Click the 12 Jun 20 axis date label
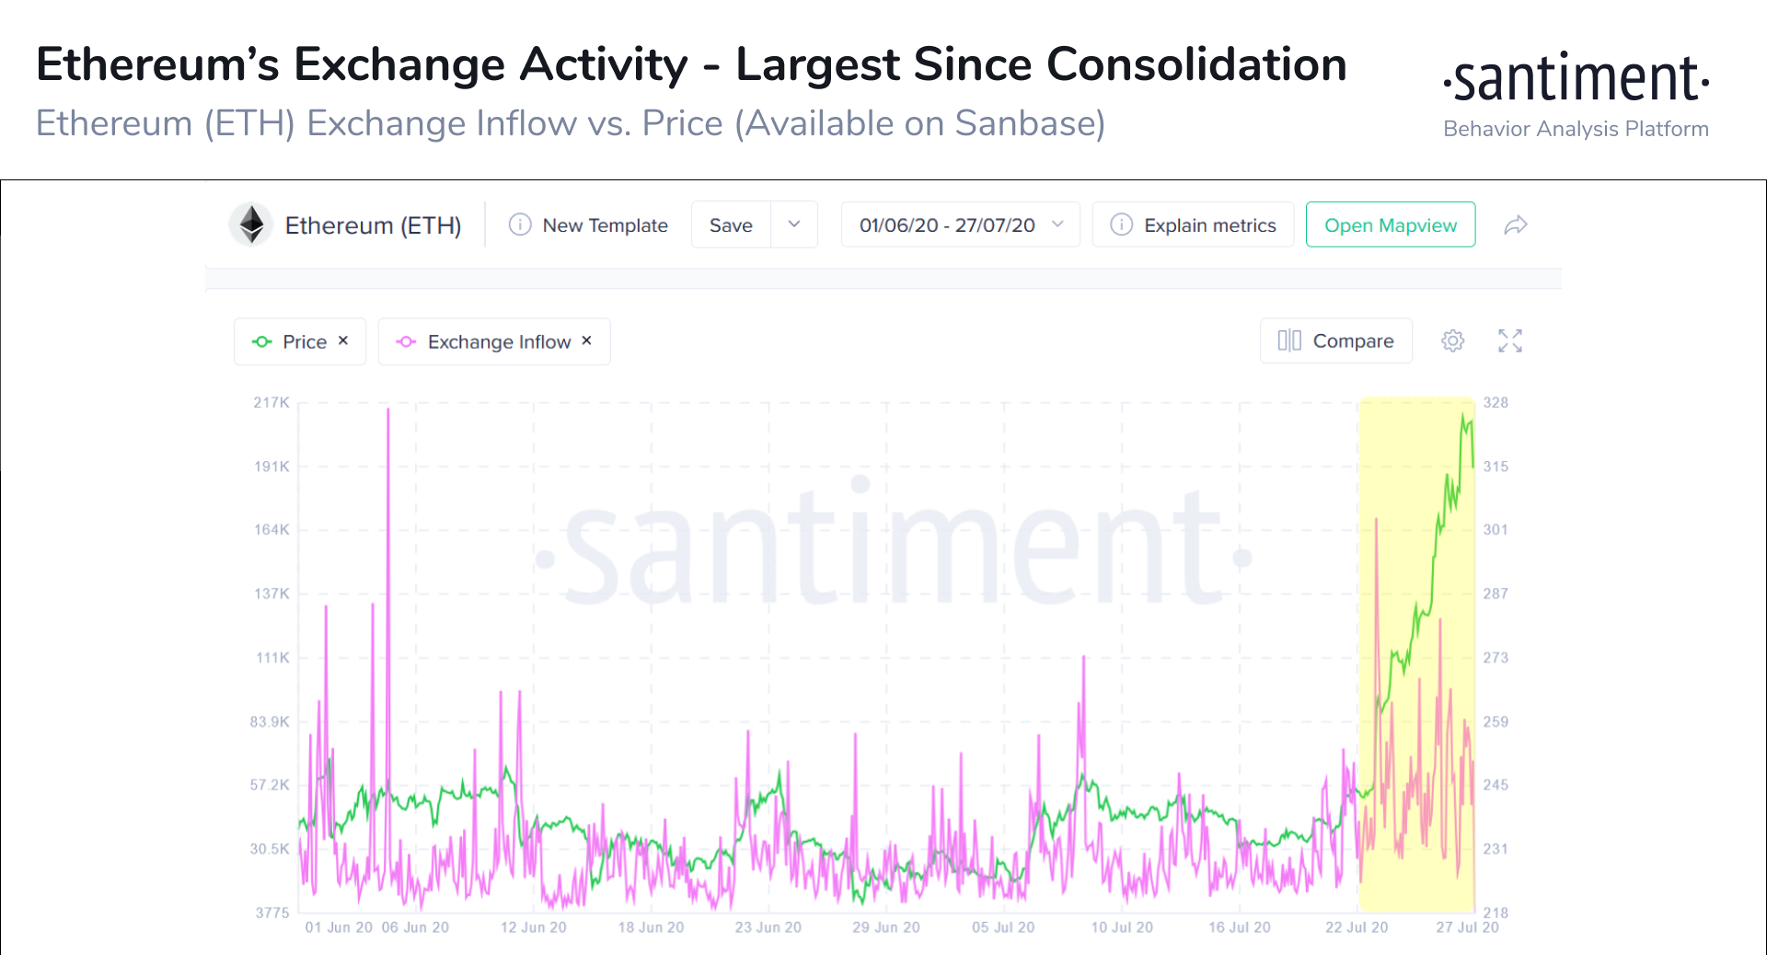Viewport: 1767px width, 955px height. tap(534, 927)
